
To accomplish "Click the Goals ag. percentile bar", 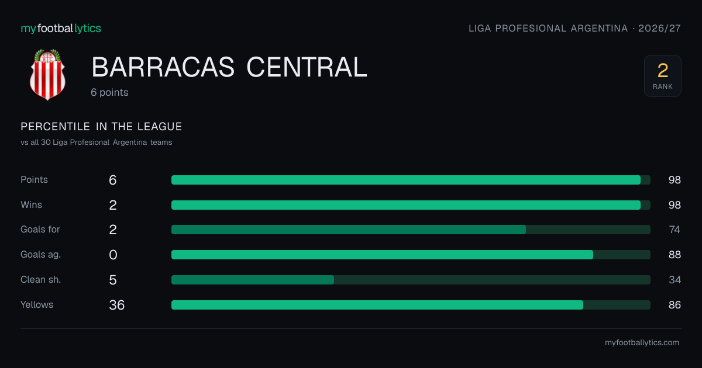I will [411, 255].
